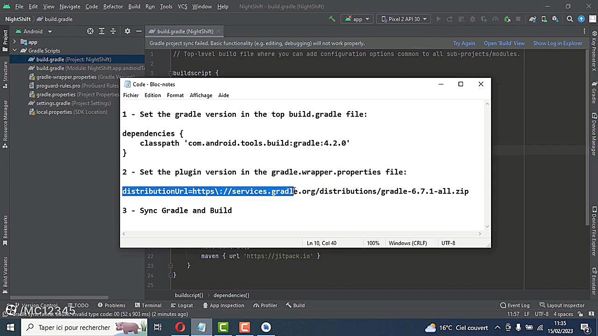Open the VCS menu in Android Studio
Screen dimensions: 598x336
pyautogui.click(x=183, y=7)
